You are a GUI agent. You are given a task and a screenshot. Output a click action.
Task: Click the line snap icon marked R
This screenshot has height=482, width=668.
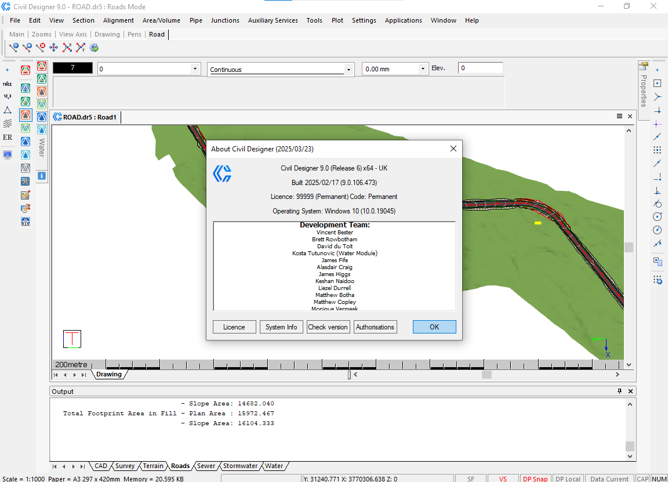pos(658,244)
